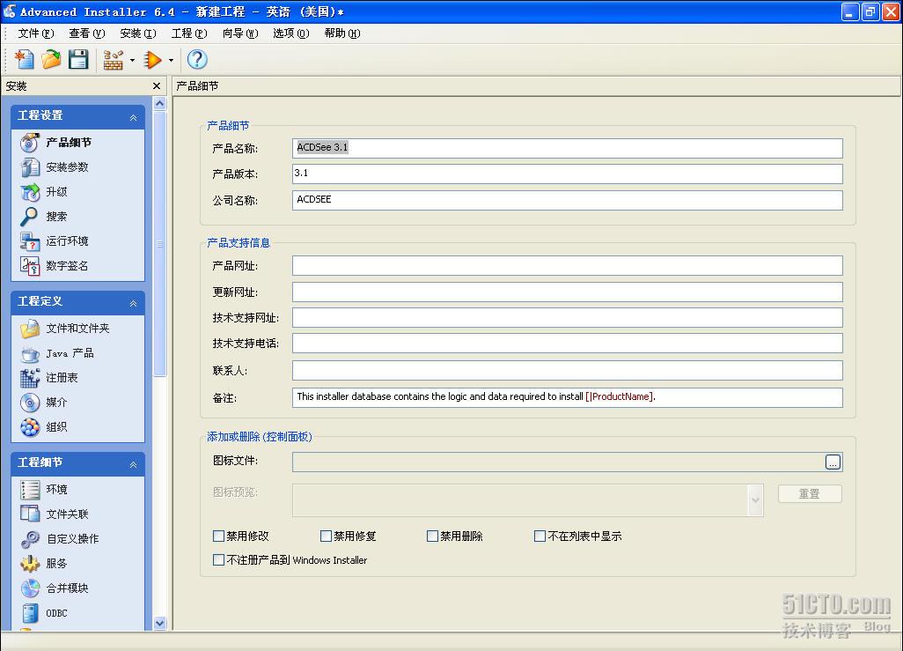903x651 pixels.
Task: Click the Open Project folder icon
Action: (x=51, y=59)
